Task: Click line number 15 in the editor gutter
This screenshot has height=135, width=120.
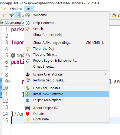Action: pyautogui.click(x=5, y=120)
